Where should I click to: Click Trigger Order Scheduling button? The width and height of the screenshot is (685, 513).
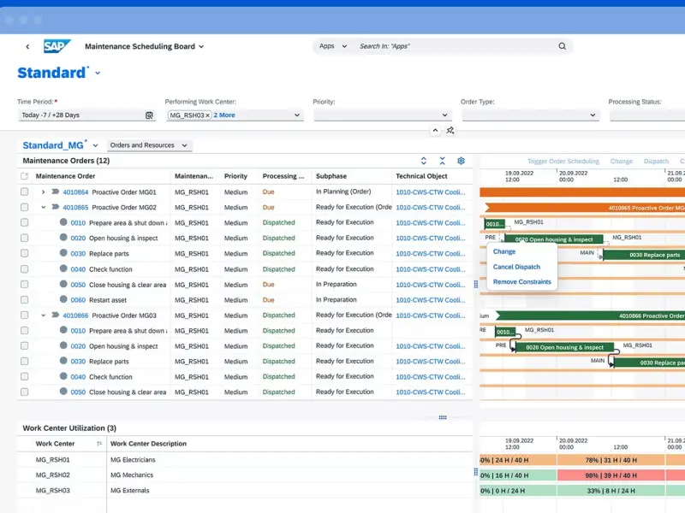pos(563,161)
